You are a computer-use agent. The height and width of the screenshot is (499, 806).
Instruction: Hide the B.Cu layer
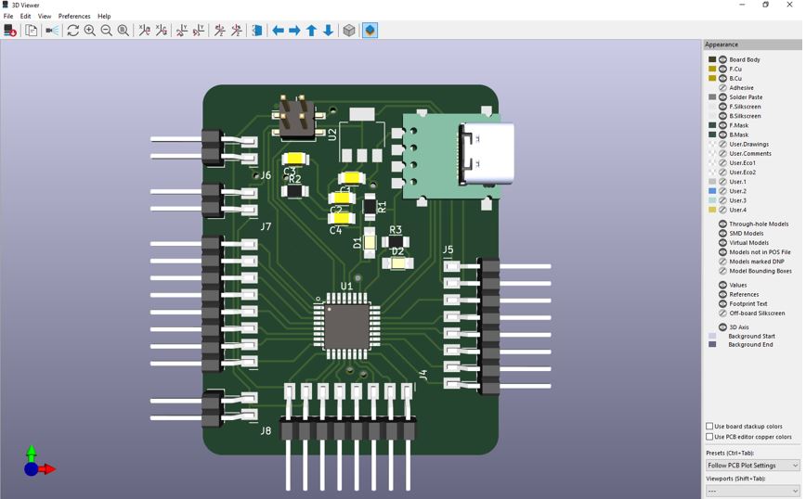pos(722,79)
